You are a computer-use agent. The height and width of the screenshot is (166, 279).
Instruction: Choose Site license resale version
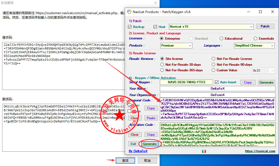tap(162, 59)
